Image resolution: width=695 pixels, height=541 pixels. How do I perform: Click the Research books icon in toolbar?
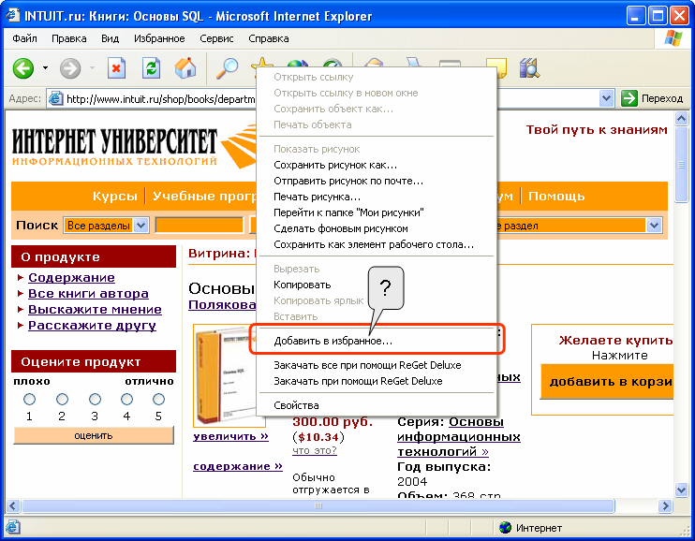tap(529, 68)
